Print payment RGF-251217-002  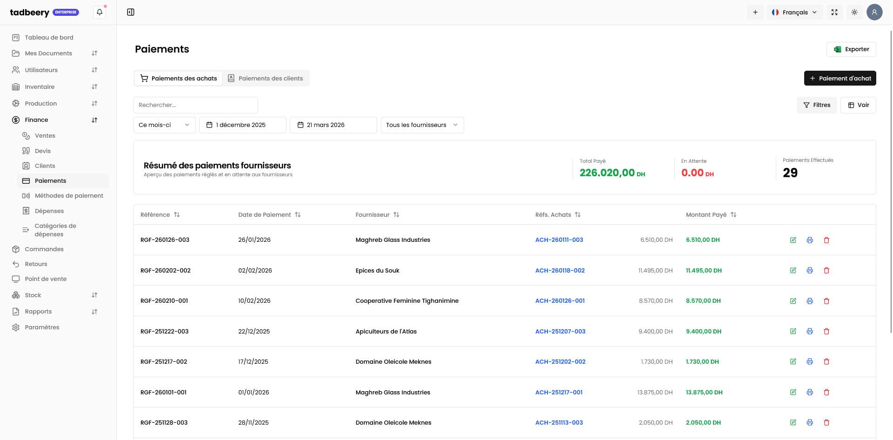tap(810, 361)
